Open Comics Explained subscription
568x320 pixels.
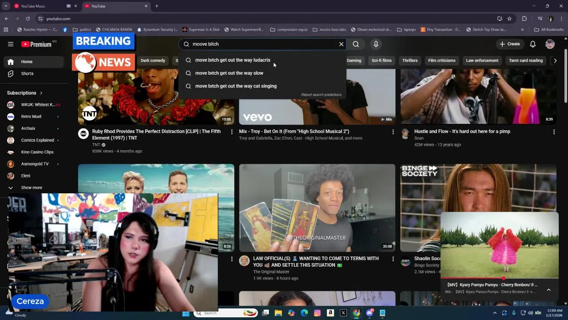click(x=33, y=140)
